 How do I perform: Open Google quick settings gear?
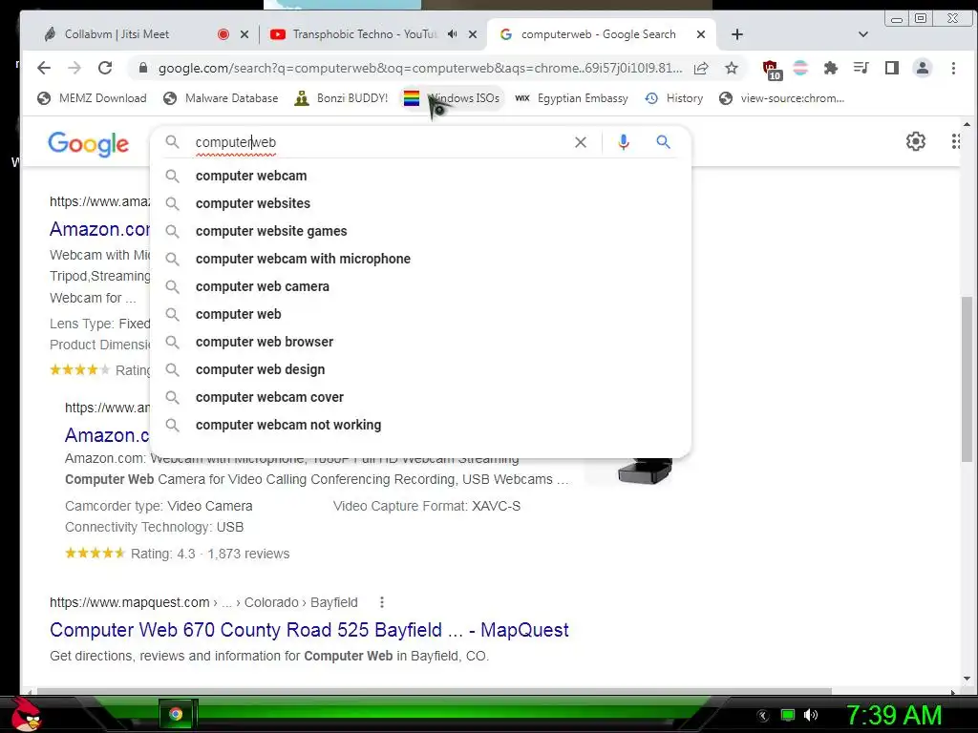[x=916, y=141]
